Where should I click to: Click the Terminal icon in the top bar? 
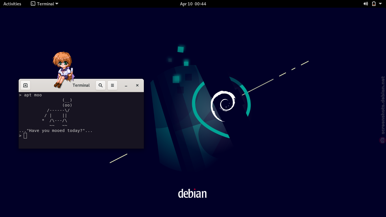tap(33, 4)
